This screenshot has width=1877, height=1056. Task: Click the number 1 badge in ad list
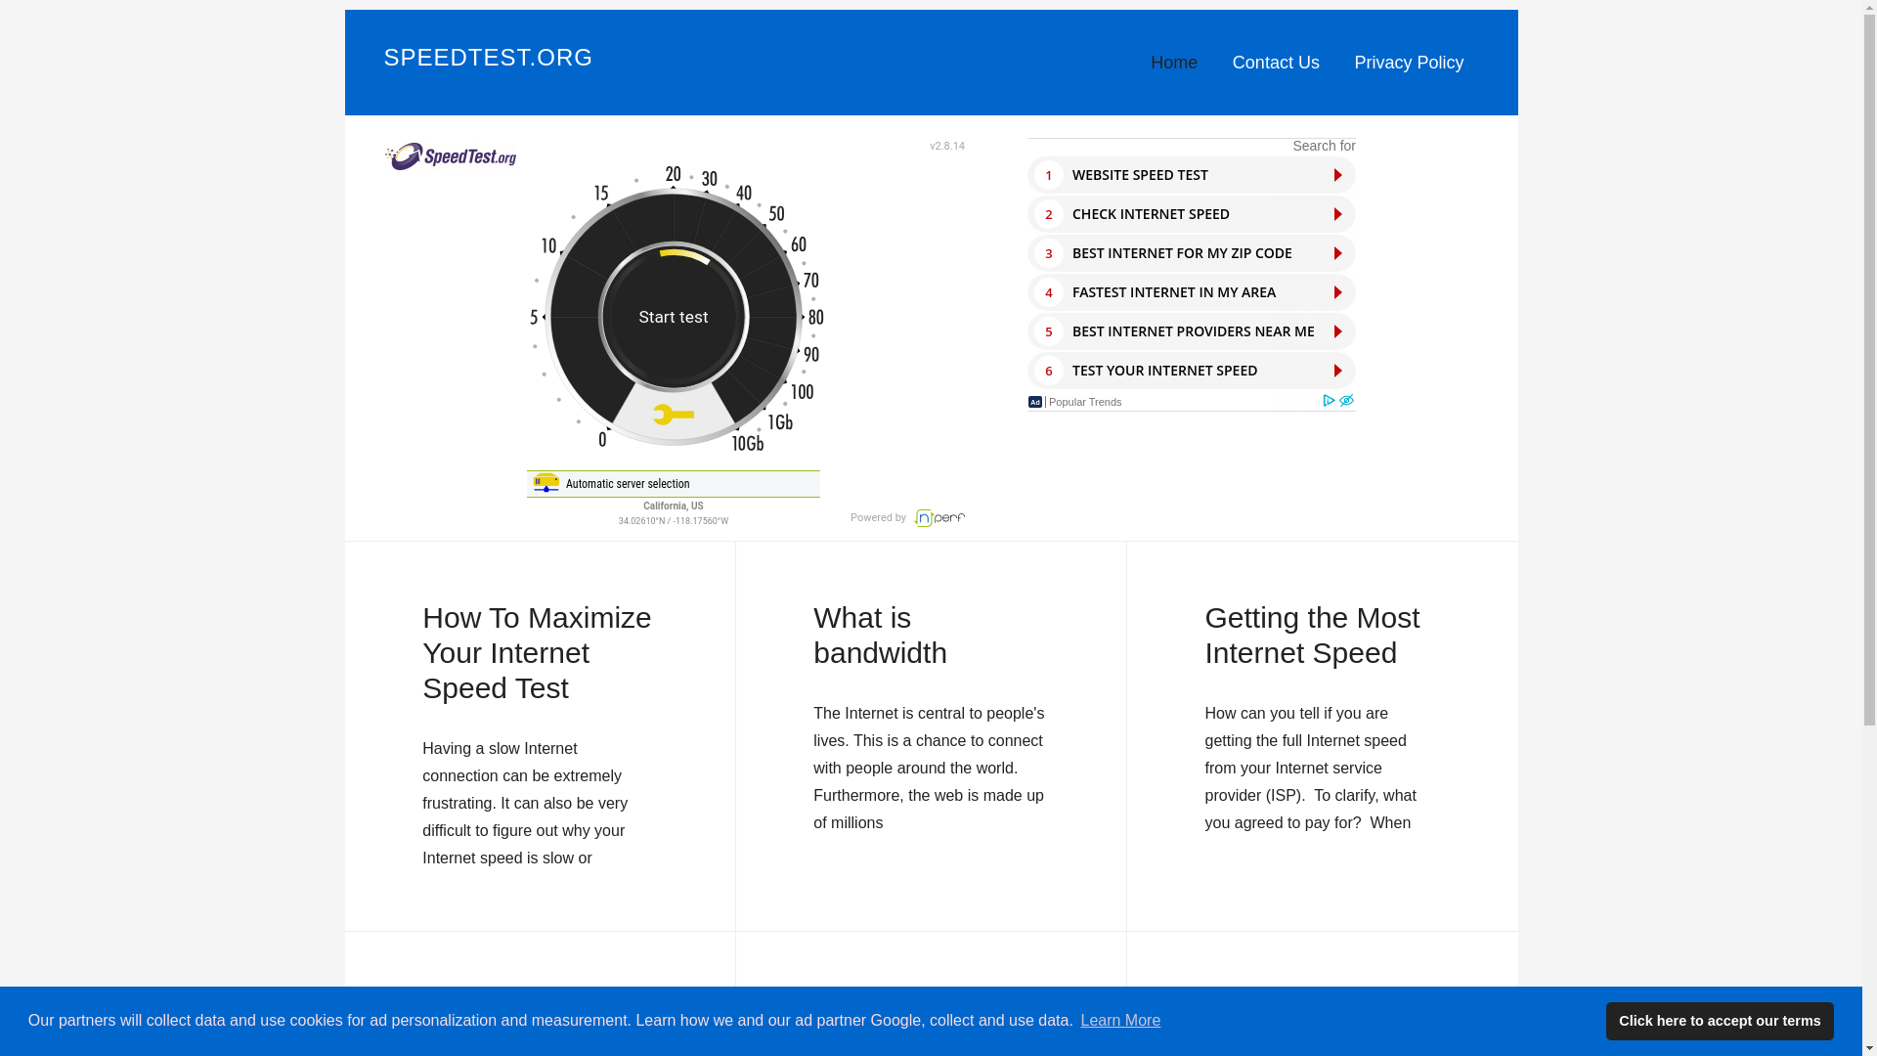1048,175
